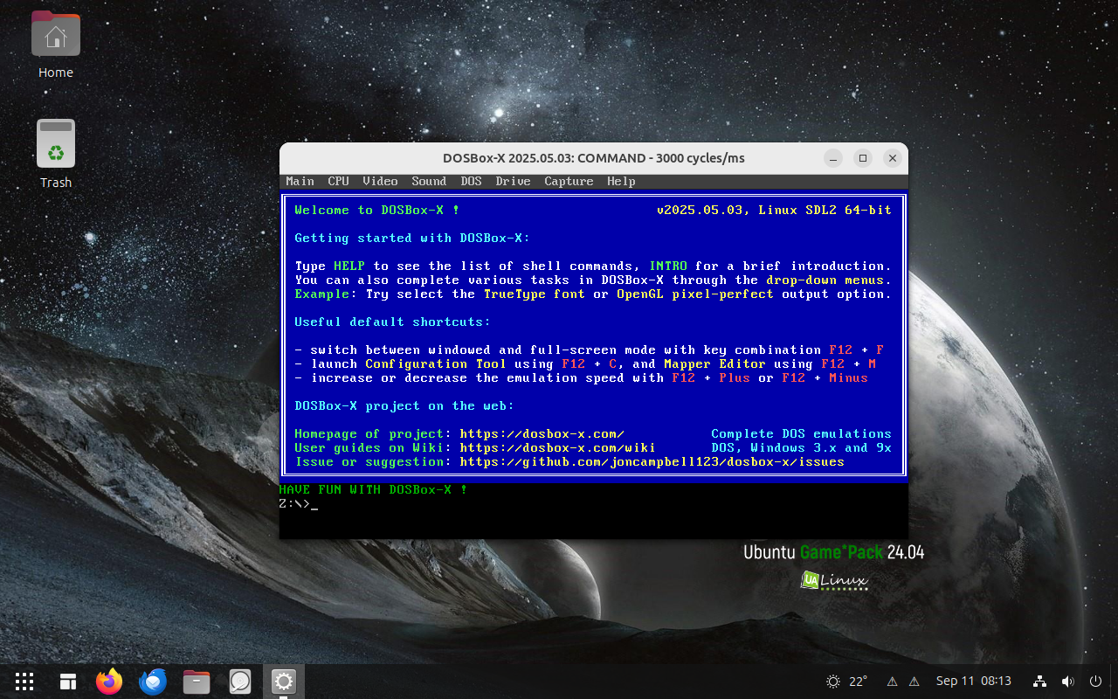Viewport: 1118px width, 699px height.
Task: Open the CPU menu
Action: [338, 182]
